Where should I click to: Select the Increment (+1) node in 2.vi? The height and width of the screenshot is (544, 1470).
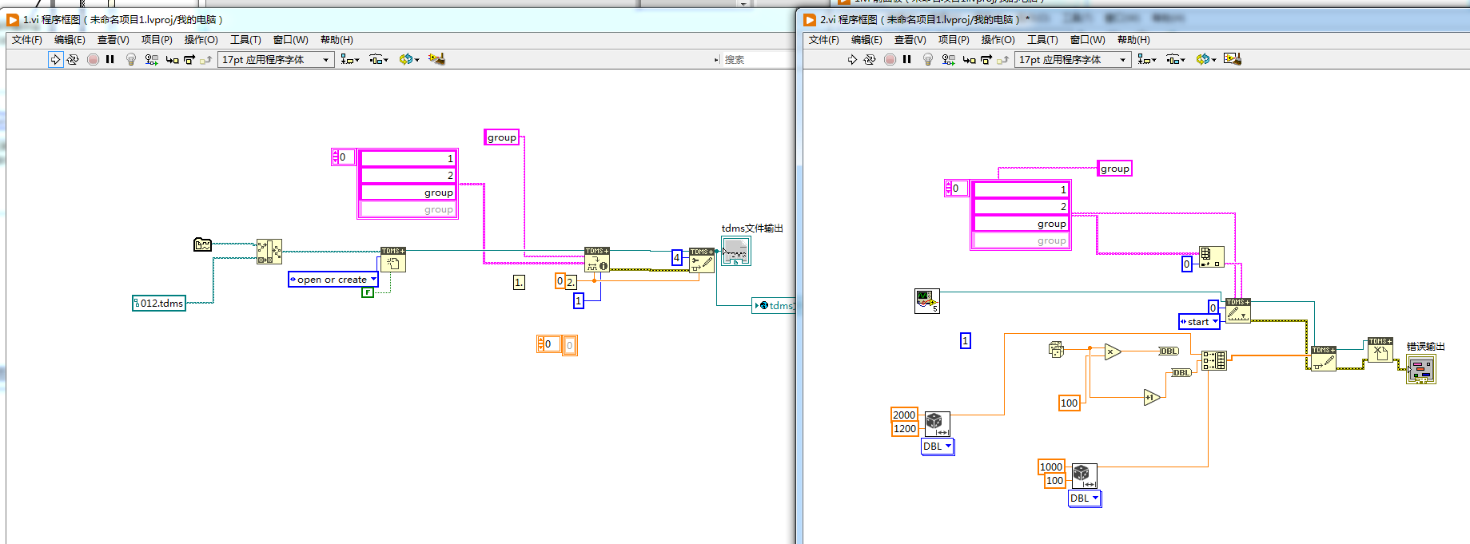point(1151,397)
